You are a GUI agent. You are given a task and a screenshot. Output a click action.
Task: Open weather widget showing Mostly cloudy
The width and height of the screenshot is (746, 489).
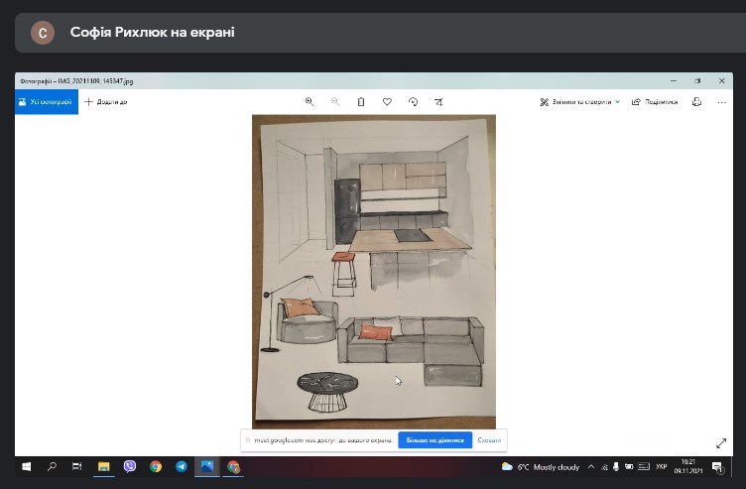pyautogui.click(x=541, y=467)
